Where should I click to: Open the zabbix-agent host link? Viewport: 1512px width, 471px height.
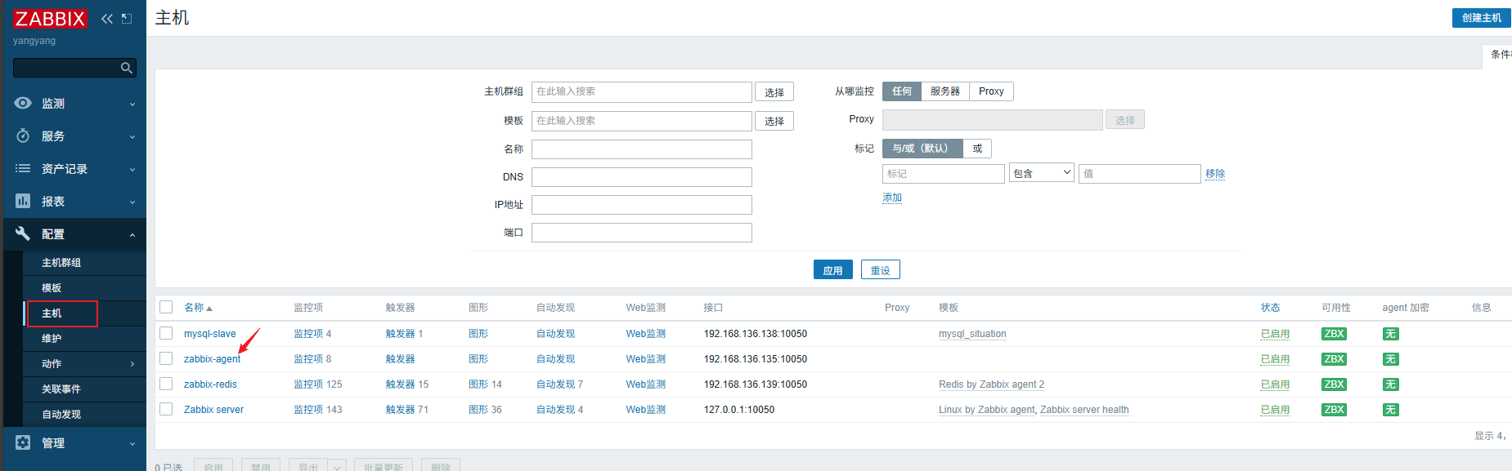click(212, 359)
